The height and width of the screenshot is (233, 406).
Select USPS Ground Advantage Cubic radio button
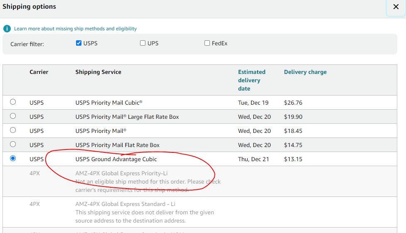[13, 158]
